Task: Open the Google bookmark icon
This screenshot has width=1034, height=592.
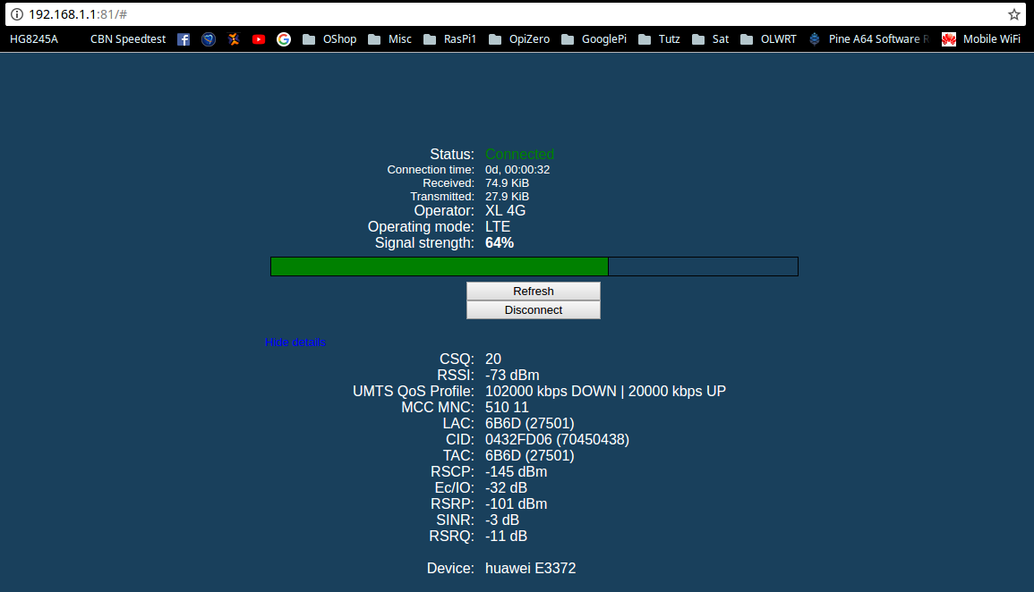Action: coord(284,39)
